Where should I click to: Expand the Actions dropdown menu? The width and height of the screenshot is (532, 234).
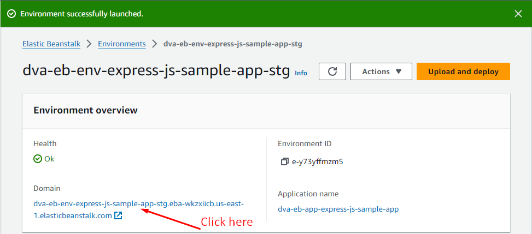coord(381,71)
